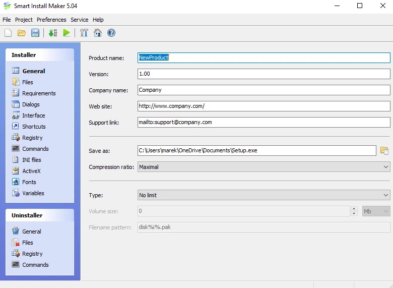Open the File menu
The image size is (393, 288).
coord(7,20)
